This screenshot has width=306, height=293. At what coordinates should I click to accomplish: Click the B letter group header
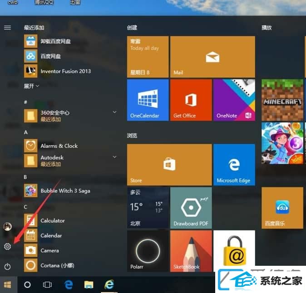[25, 177]
